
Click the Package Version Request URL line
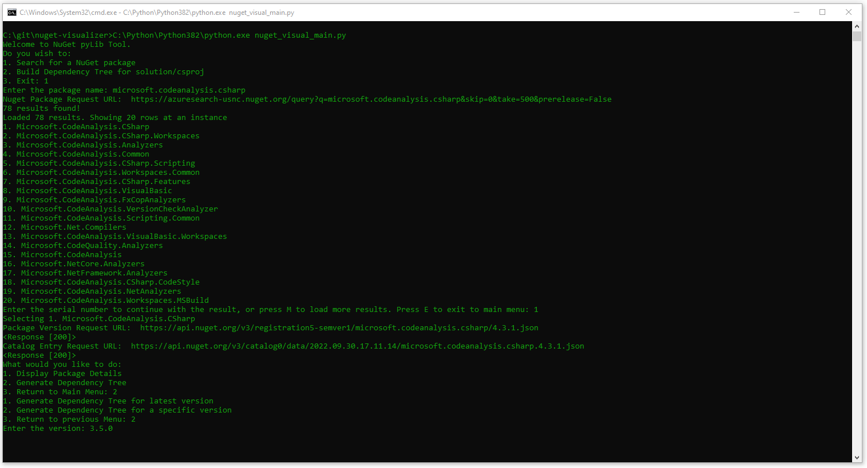[271, 328]
